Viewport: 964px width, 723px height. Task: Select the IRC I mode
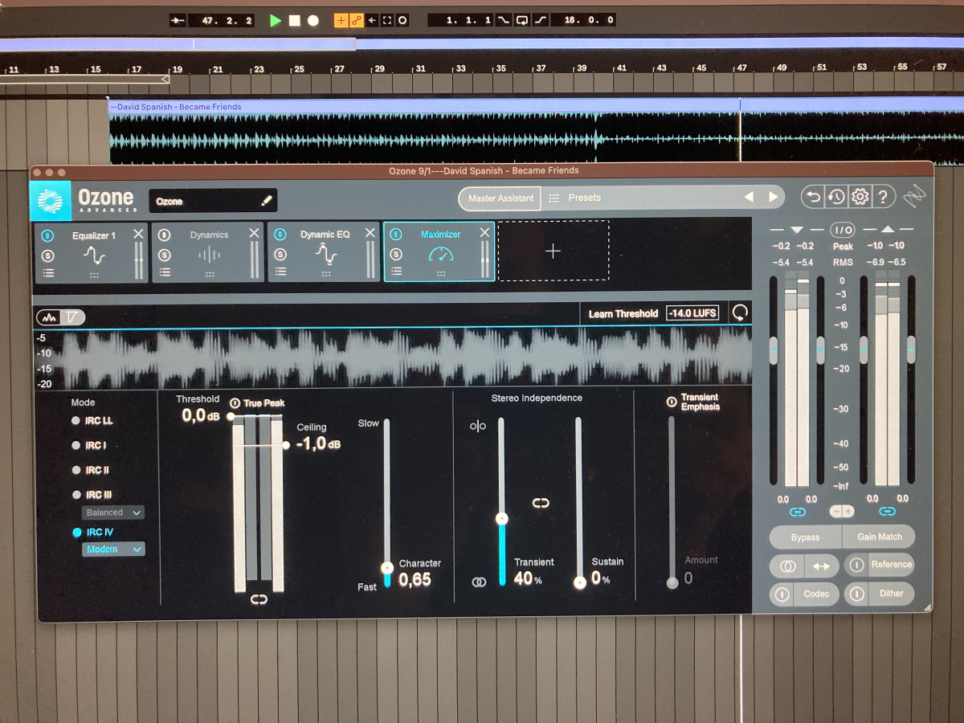point(89,445)
